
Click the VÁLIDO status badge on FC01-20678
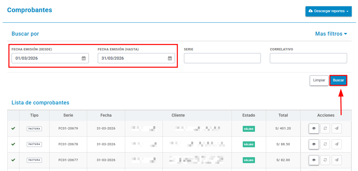pos(249,144)
